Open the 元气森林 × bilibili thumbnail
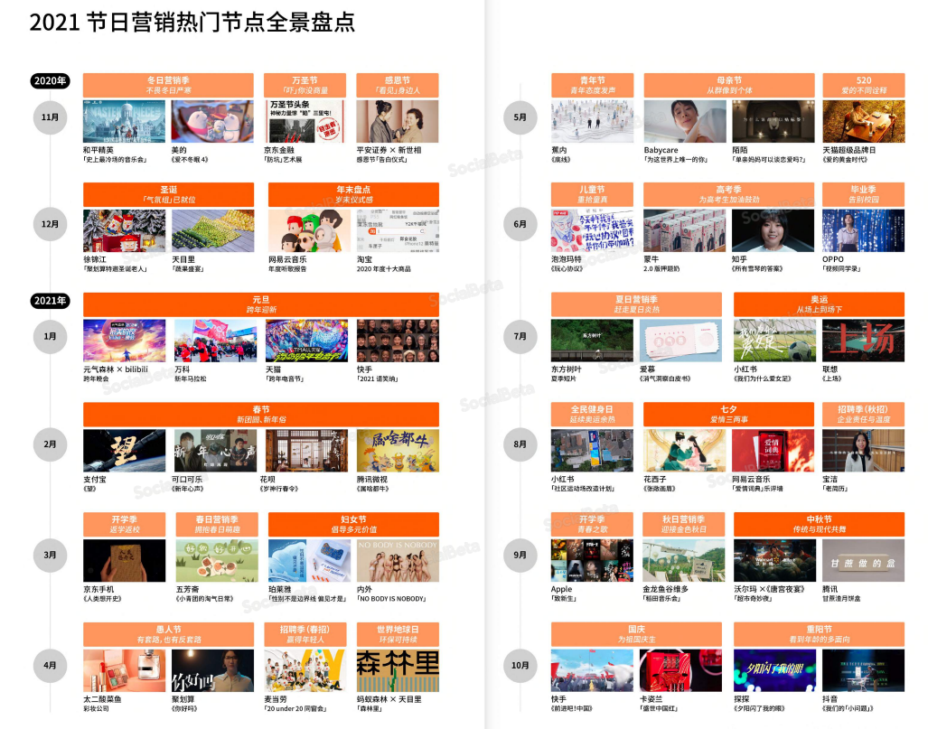928x729 pixels. [125, 341]
